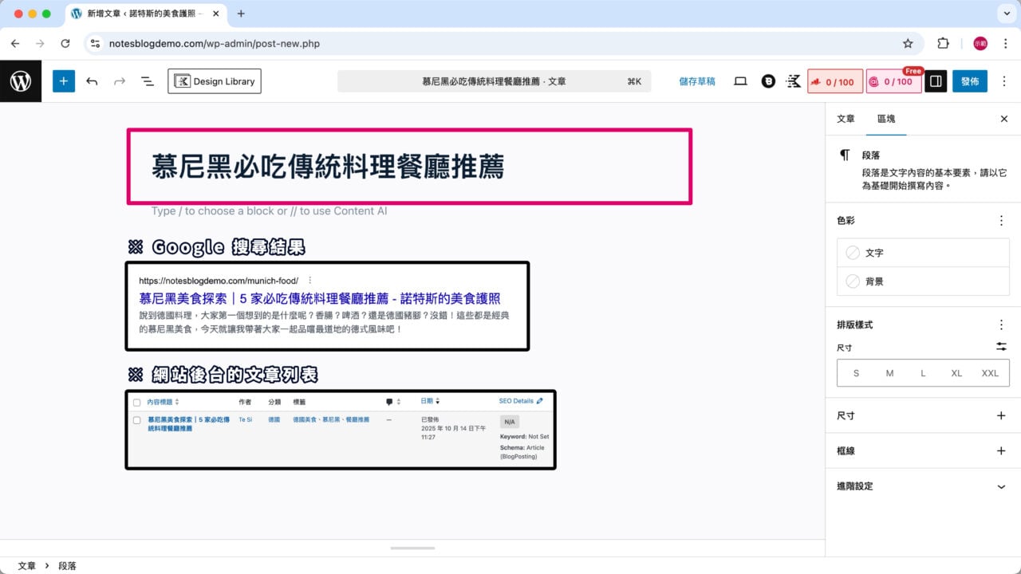Open the typography options sliders icon
The width and height of the screenshot is (1021, 574).
pyautogui.click(x=1001, y=347)
